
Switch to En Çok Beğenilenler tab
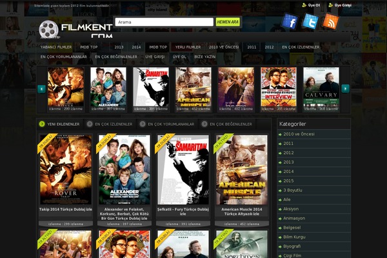(231, 124)
